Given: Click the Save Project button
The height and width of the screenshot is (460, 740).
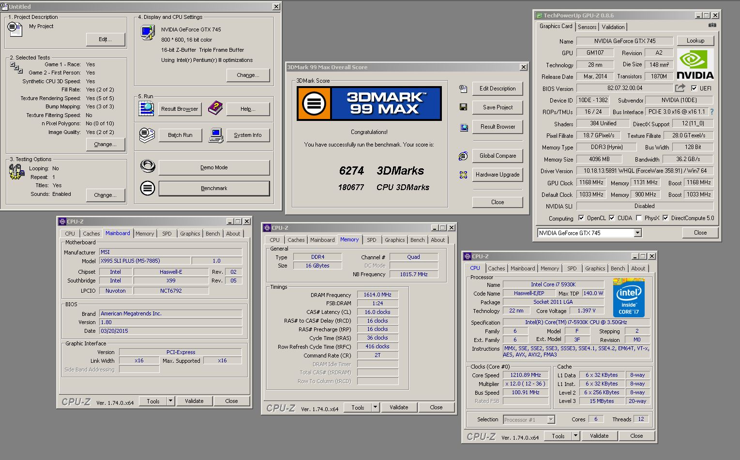Looking at the screenshot, I should [x=498, y=107].
